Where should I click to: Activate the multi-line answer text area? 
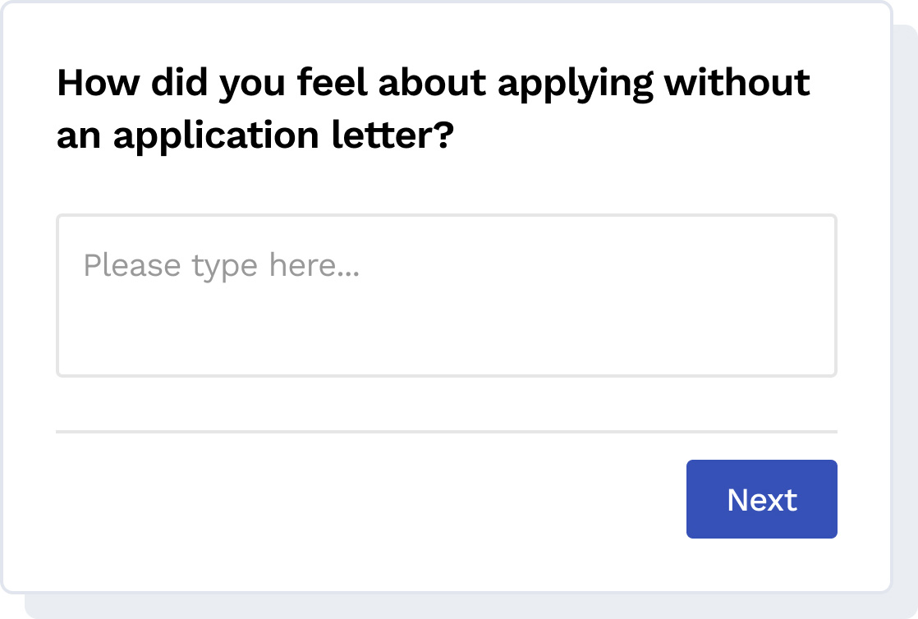point(447,296)
